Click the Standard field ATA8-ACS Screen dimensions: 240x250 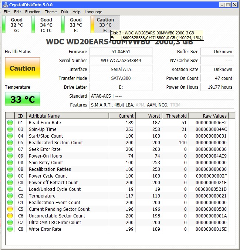tap(162, 96)
